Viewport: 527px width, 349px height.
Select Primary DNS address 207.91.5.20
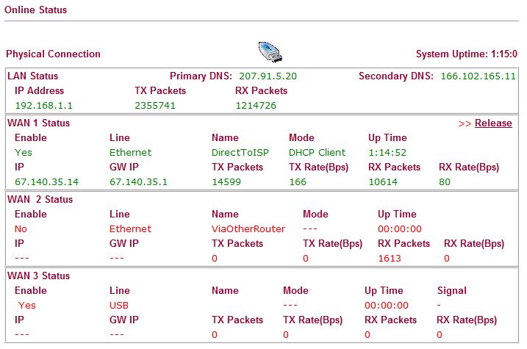268,76
